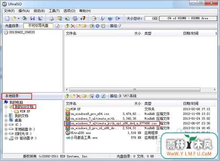
Task: Sort local files by 大小 column header
Action: point(132,104)
